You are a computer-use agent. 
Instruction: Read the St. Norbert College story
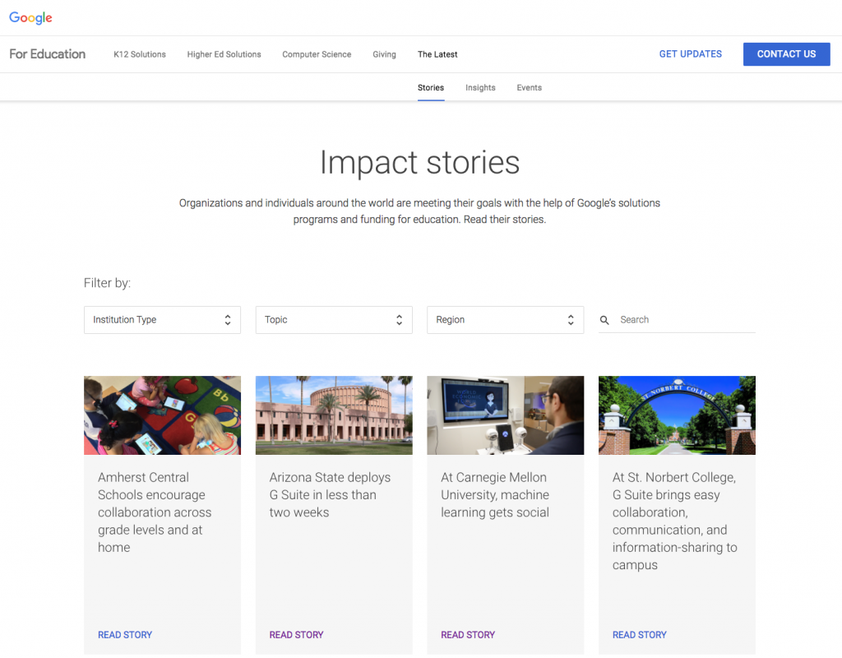[x=640, y=635]
